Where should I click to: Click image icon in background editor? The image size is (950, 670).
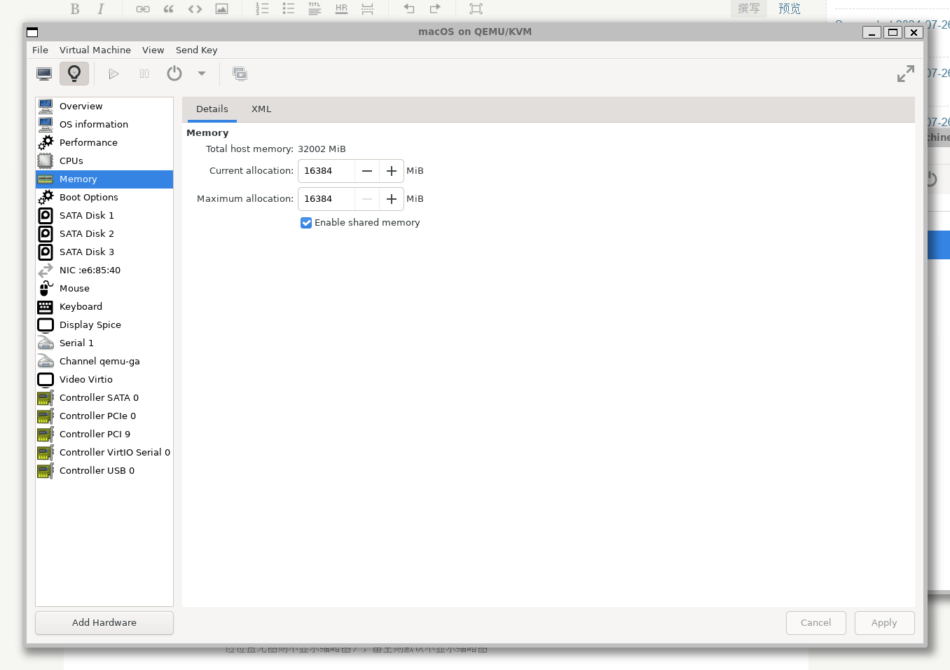[x=221, y=9]
